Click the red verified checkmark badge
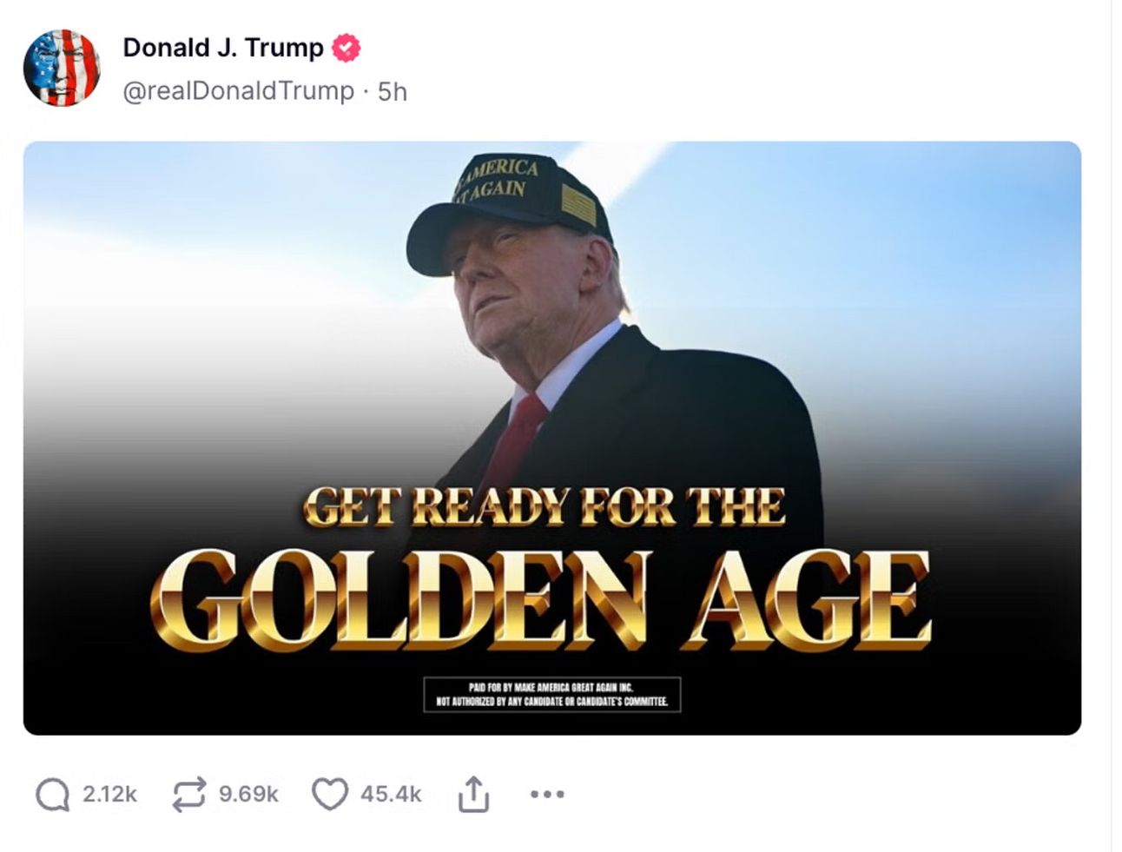Viewport: 1122px width, 852px height. pos(346,48)
